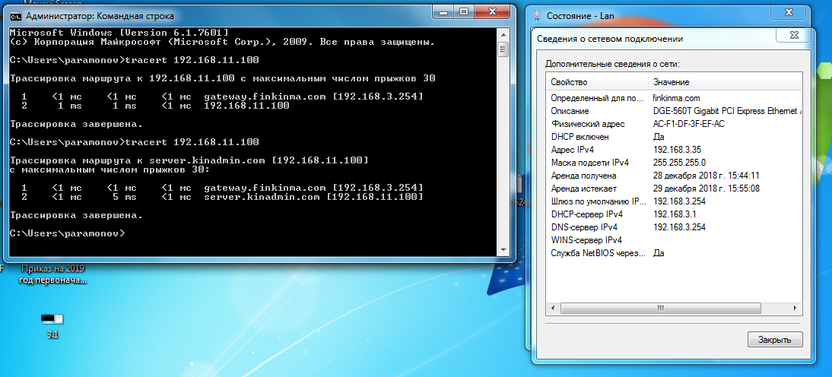The height and width of the screenshot is (377, 832).
Task: Select the Маска подсети IPv4 row
Action: pyautogui.click(x=674, y=162)
